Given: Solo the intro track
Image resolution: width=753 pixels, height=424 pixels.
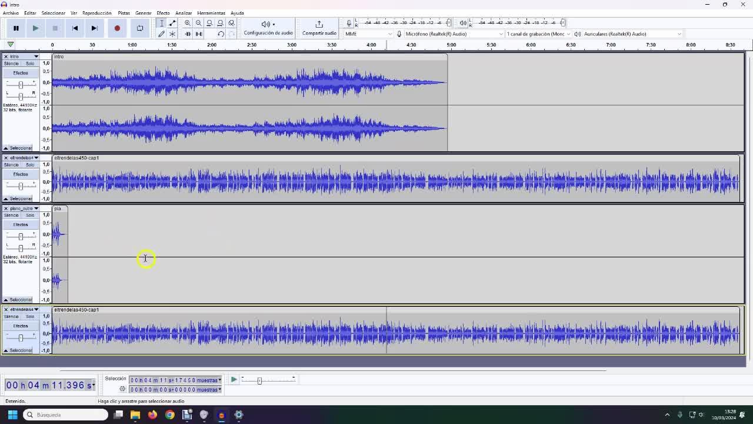Looking at the screenshot, I should pos(29,64).
